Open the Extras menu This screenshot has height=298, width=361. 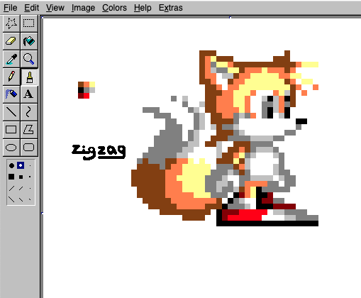pos(171,8)
